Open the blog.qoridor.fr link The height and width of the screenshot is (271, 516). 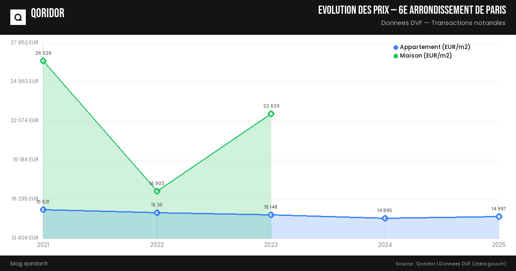click(x=29, y=264)
